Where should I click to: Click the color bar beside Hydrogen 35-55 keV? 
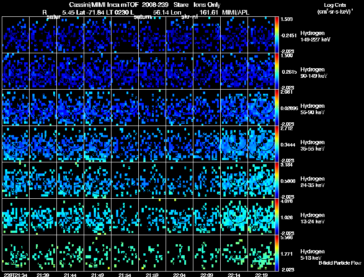pyautogui.click(x=277, y=144)
